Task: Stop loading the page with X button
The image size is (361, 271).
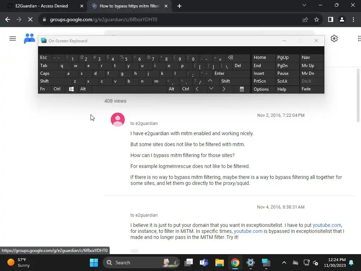Action: pyautogui.click(x=30, y=20)
